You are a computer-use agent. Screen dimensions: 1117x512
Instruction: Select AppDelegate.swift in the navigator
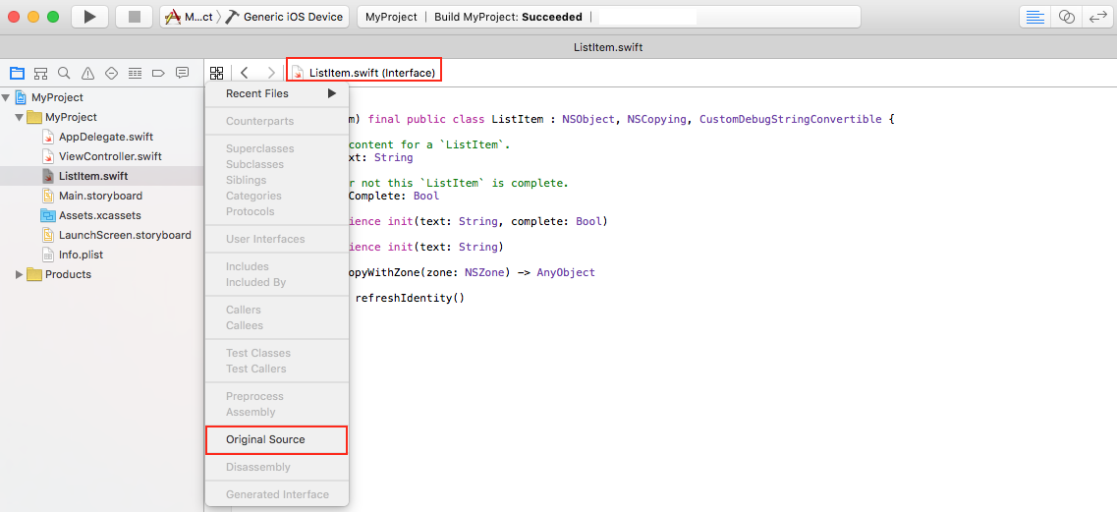tap(105, 137)
